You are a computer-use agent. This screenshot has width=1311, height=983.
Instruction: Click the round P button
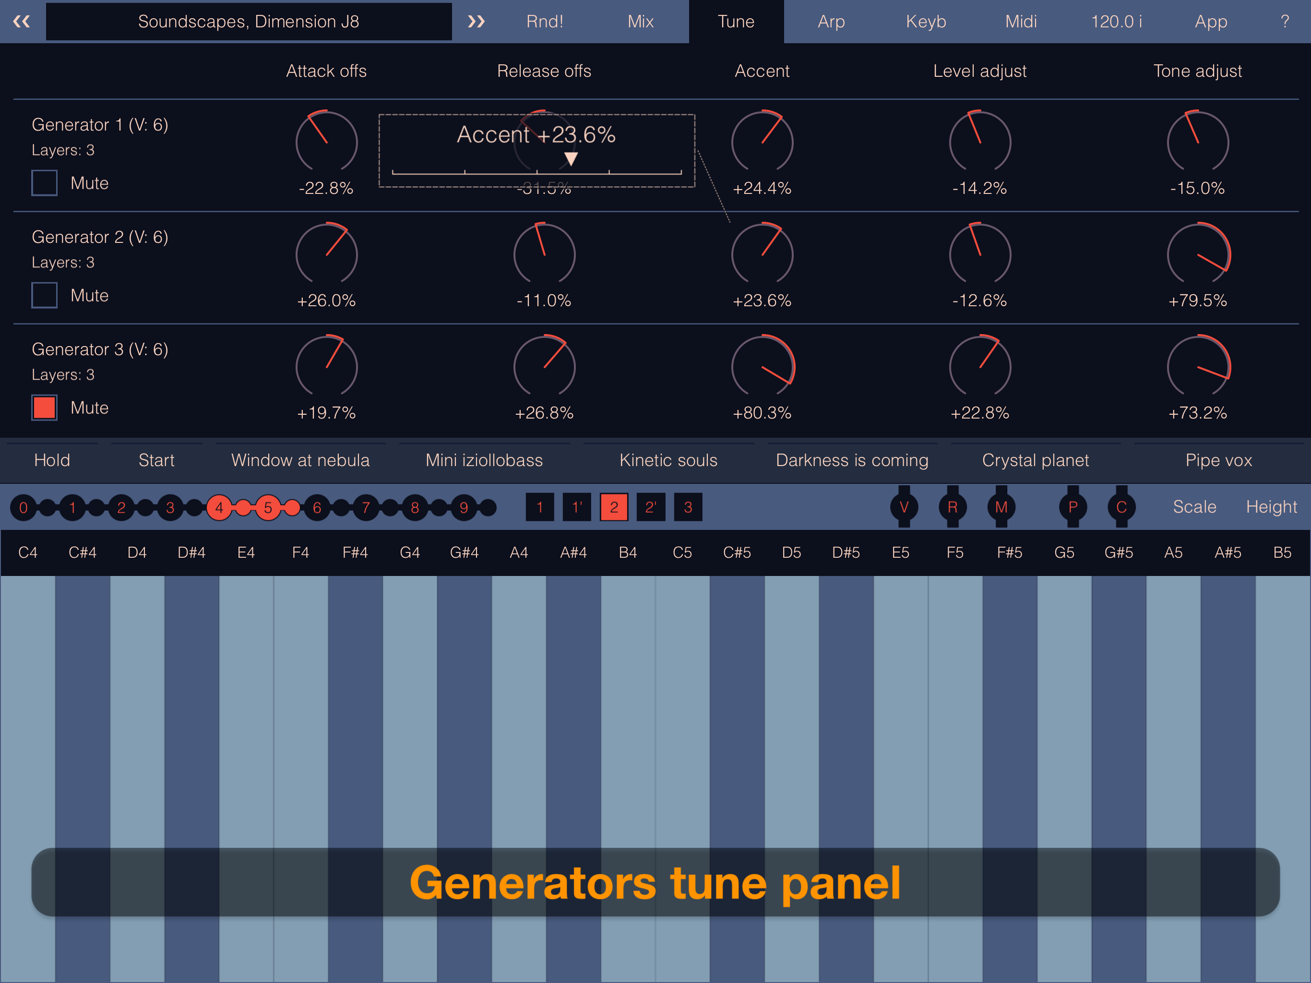pos(1073,507)
